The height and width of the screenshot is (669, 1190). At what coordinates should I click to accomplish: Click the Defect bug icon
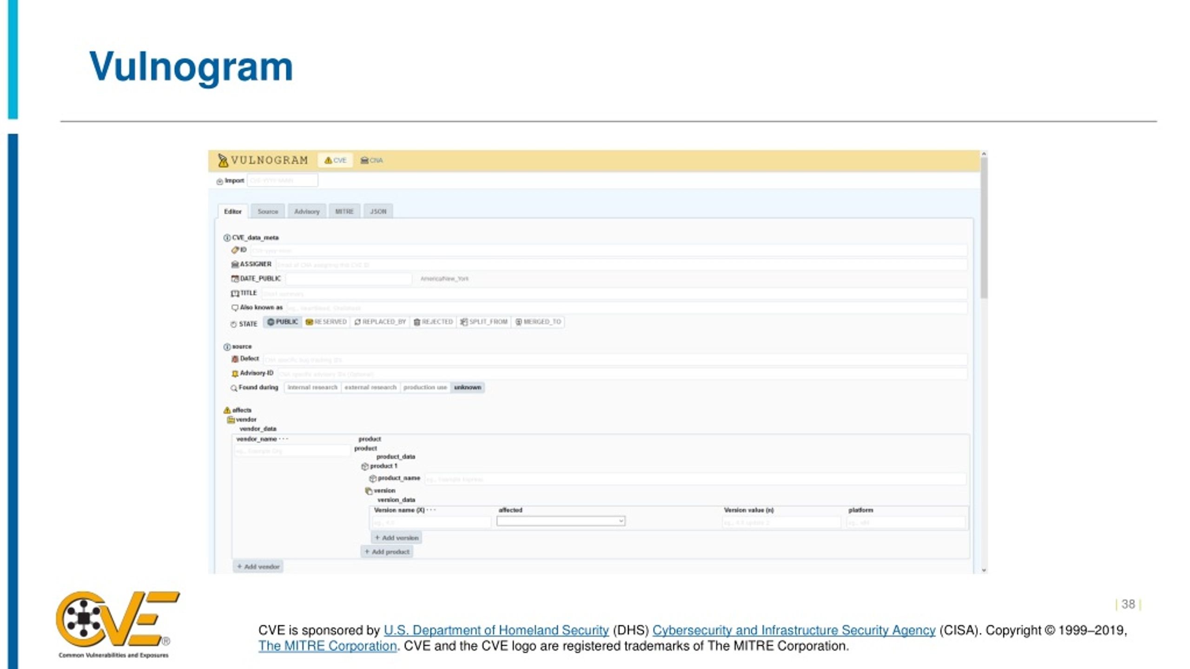click(235, 359)
